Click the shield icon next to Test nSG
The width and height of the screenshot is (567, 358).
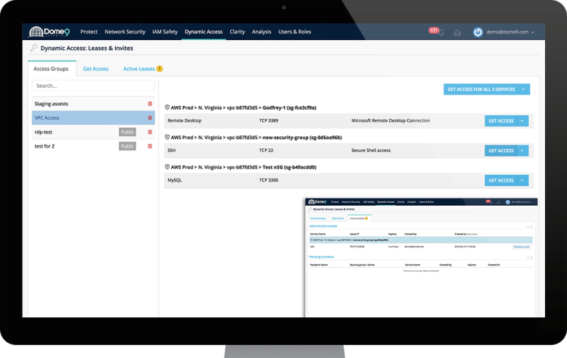click(x=167, y=167)
